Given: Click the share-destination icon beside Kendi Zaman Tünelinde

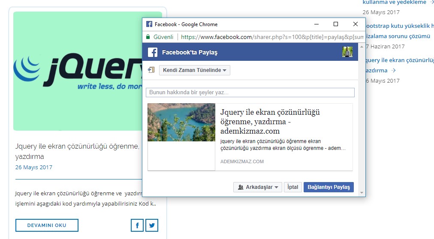Looking at the screenshot, I should [151, 70].
